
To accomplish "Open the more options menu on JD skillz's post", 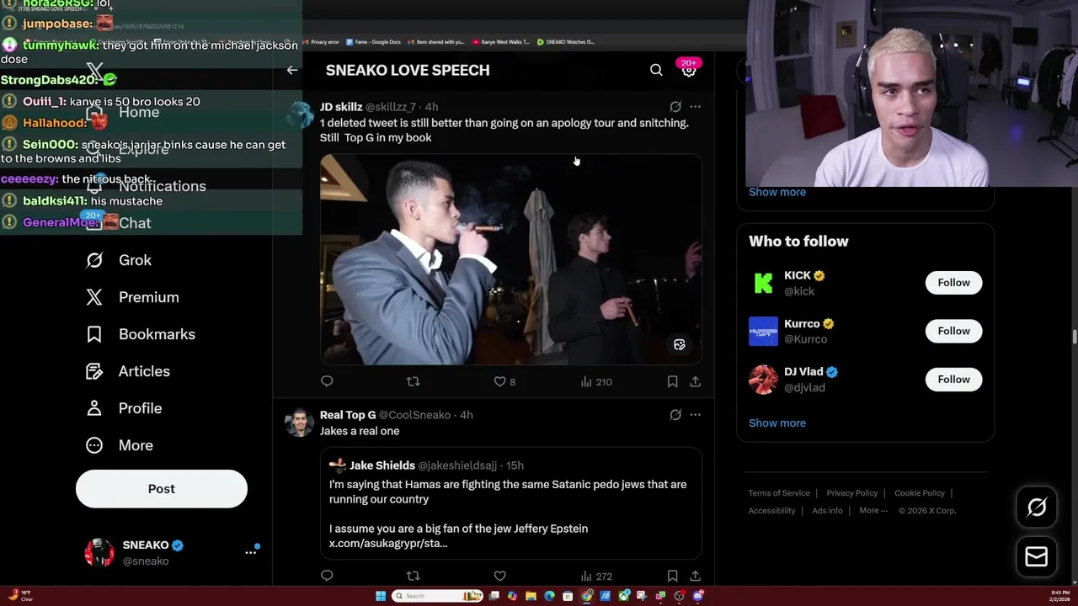I will (x=695, y=107).
